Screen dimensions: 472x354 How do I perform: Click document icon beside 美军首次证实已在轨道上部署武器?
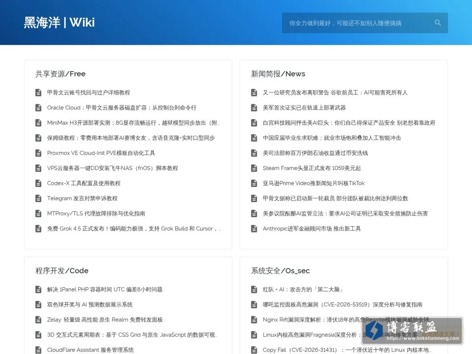point(254,108)
